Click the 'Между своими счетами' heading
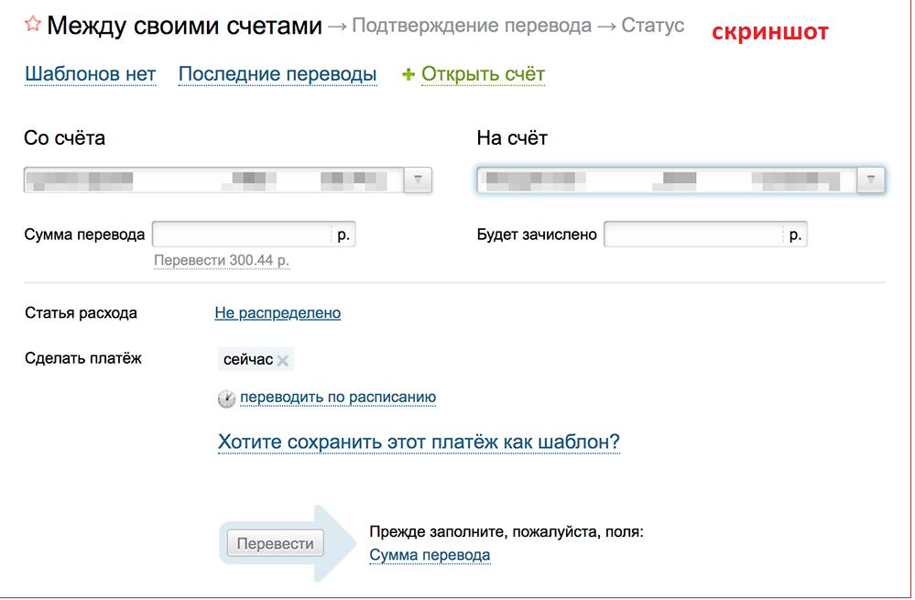 point(184,25)
